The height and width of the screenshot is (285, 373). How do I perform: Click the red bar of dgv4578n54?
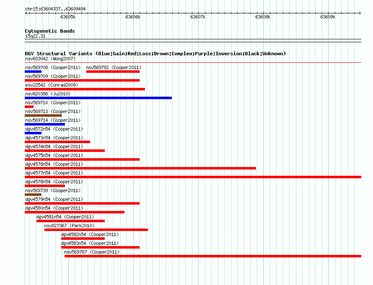click(x=45, y=186)
